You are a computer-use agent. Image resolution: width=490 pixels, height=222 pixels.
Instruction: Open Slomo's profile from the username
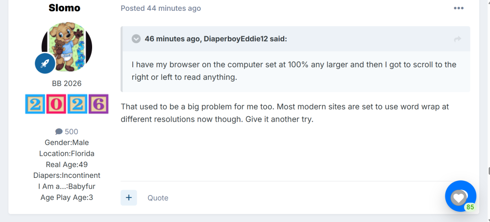[64, 8]
